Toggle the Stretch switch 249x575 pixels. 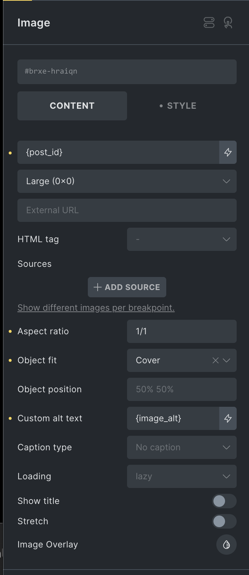click(x=224, y=521)
